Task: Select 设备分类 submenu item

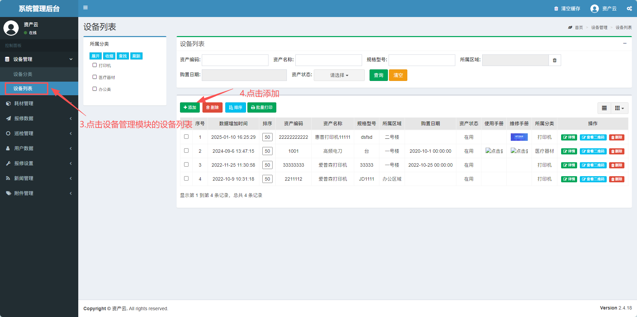Action: [x=23, y=74]
